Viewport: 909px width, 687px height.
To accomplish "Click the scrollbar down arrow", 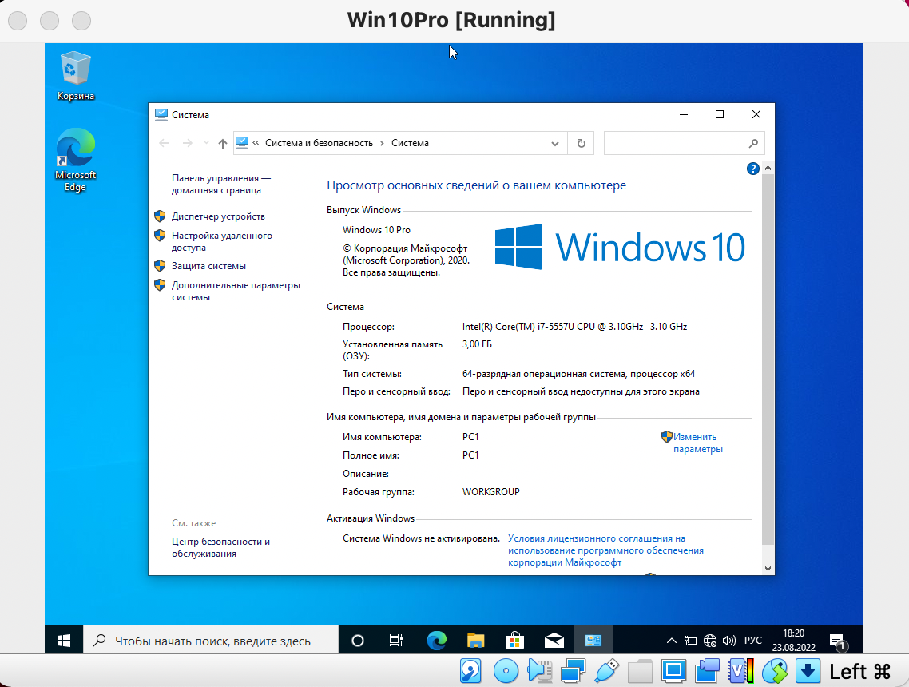I will click(768, 569).
